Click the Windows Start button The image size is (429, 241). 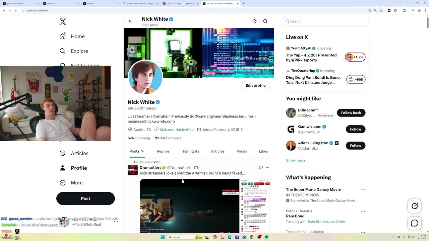[x=163, y=237]
